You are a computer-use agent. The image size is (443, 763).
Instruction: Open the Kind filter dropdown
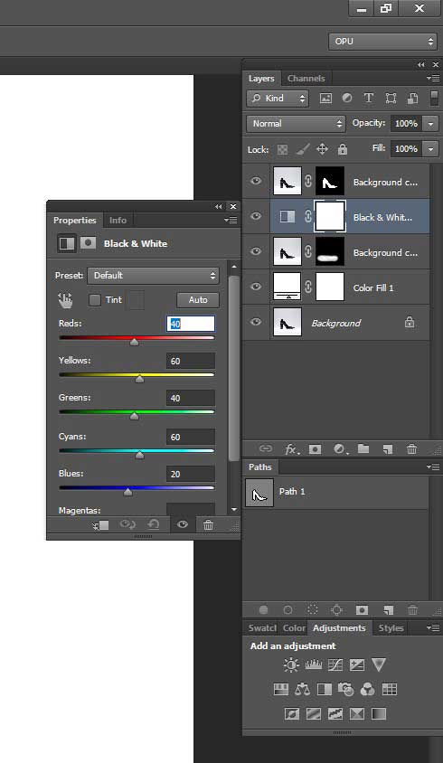click(x=278, y=99)
